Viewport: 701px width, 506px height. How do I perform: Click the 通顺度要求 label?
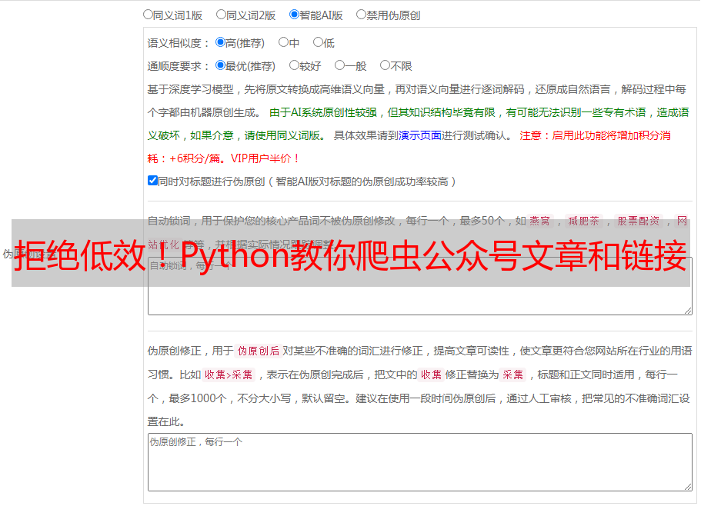[179, 67]
